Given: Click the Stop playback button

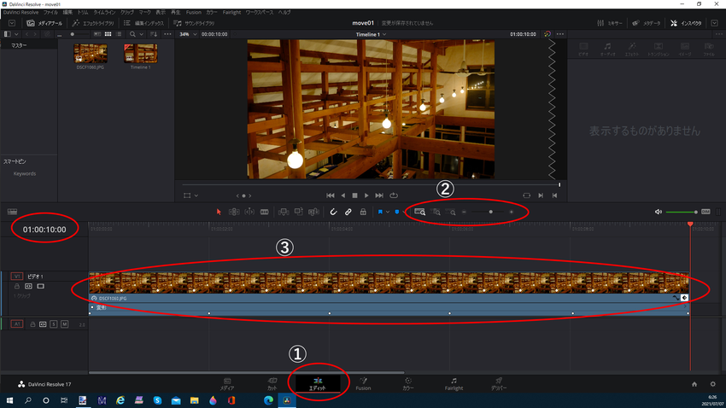Looking at the screenshot, I should (354, 195).
